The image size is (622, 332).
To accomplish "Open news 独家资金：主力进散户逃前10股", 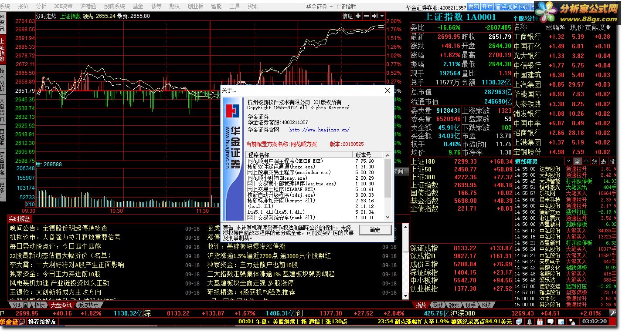I will pyautogui.click(x=253, y=265).
